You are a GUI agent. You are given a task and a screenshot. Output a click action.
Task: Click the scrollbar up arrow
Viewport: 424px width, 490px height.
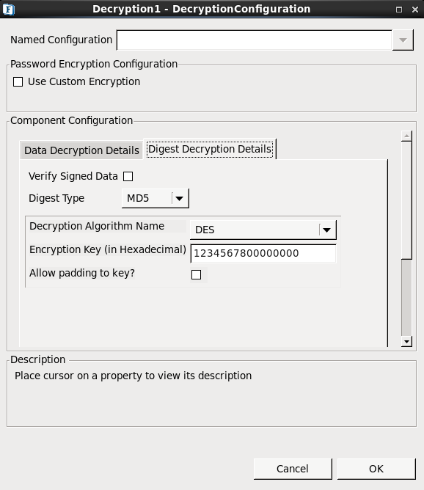tap(406, 136)
